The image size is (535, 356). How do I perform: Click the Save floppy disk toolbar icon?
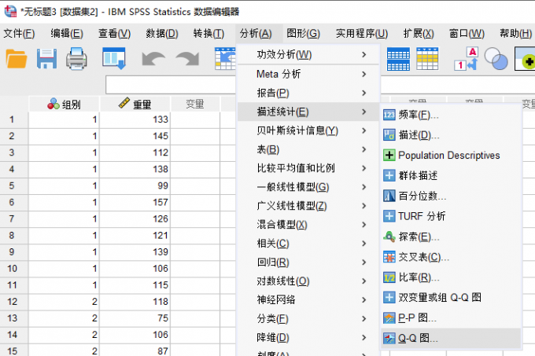click(x=46, y=59)
